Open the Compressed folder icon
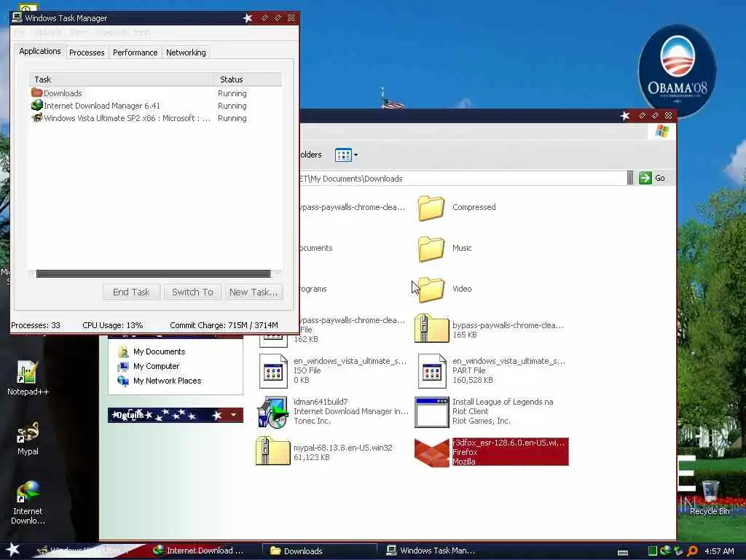 click(x=431, y=208)
